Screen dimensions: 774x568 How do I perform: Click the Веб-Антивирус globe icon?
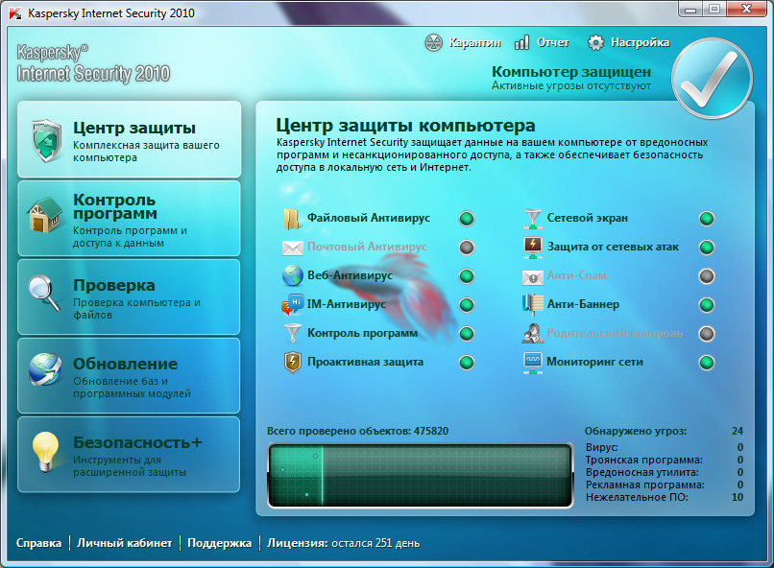coord(293,275)
